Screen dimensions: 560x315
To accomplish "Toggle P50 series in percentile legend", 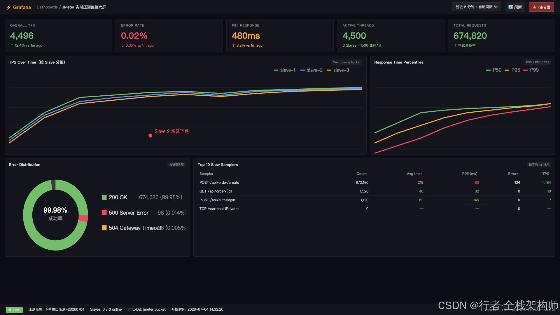I will (x=494, y=70).
